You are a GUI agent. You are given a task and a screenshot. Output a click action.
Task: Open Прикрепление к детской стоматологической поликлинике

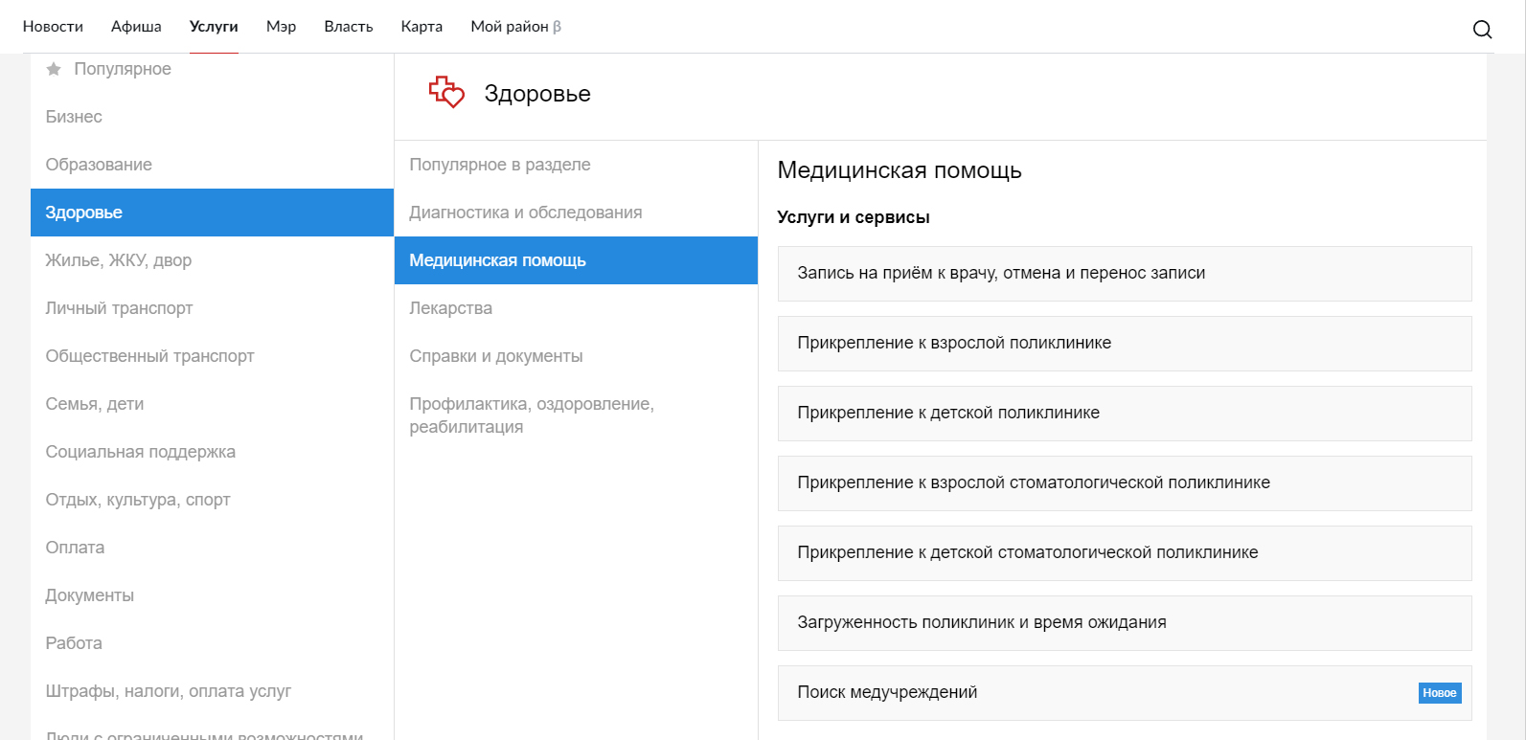1027,553
